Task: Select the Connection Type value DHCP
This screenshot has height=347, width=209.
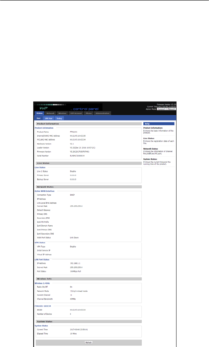Action: pos(73,195)
